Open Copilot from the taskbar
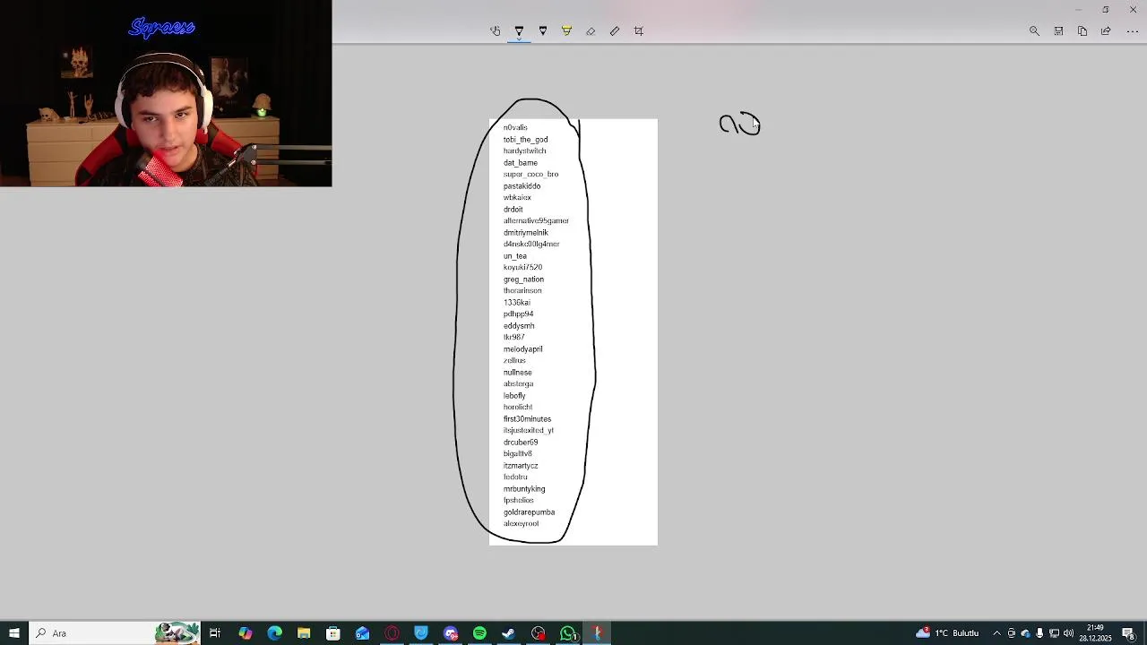 coord(245,633)
